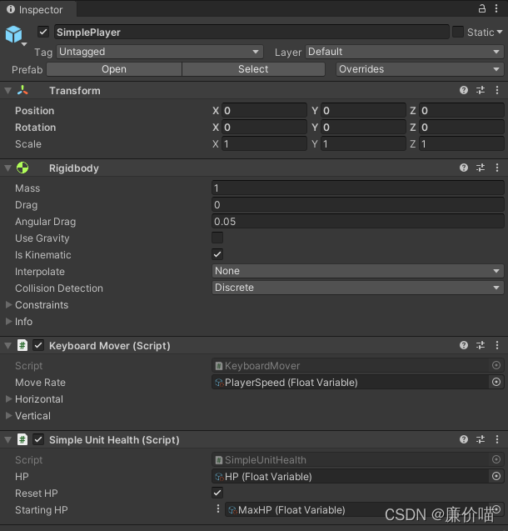Open the Layer dropdown showing Default
Image resolution: width=508 pixels, height=531 pixels.
point(405,52)
